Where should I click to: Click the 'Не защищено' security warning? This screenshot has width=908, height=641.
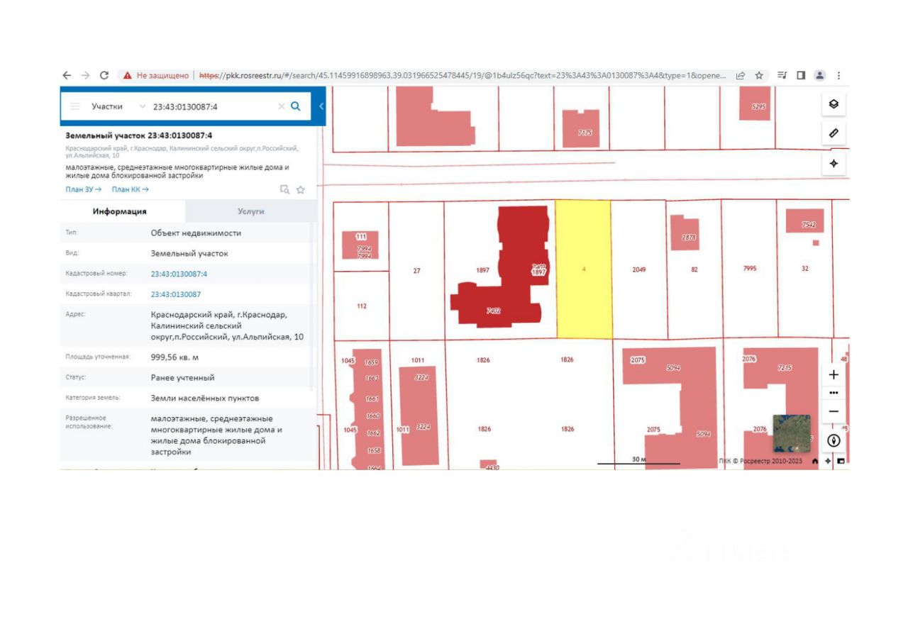(x=156, y=75)
